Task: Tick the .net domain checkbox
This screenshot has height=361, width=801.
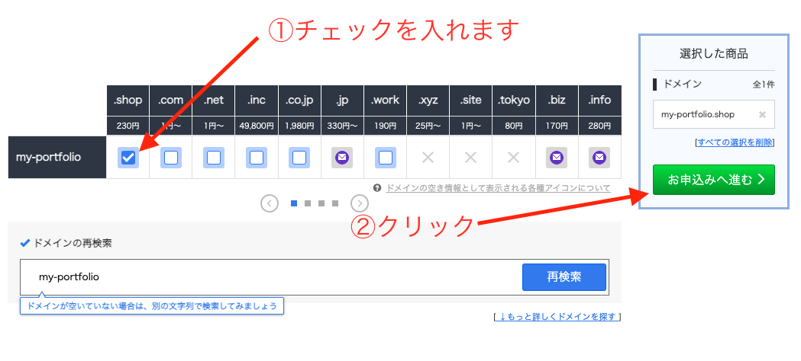Action: tap(214, 158)
